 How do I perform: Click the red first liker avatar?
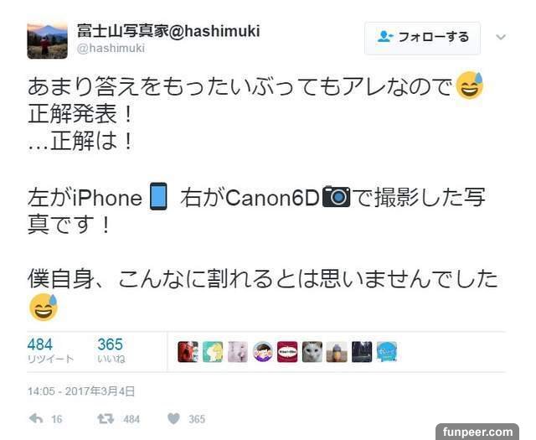188,352
